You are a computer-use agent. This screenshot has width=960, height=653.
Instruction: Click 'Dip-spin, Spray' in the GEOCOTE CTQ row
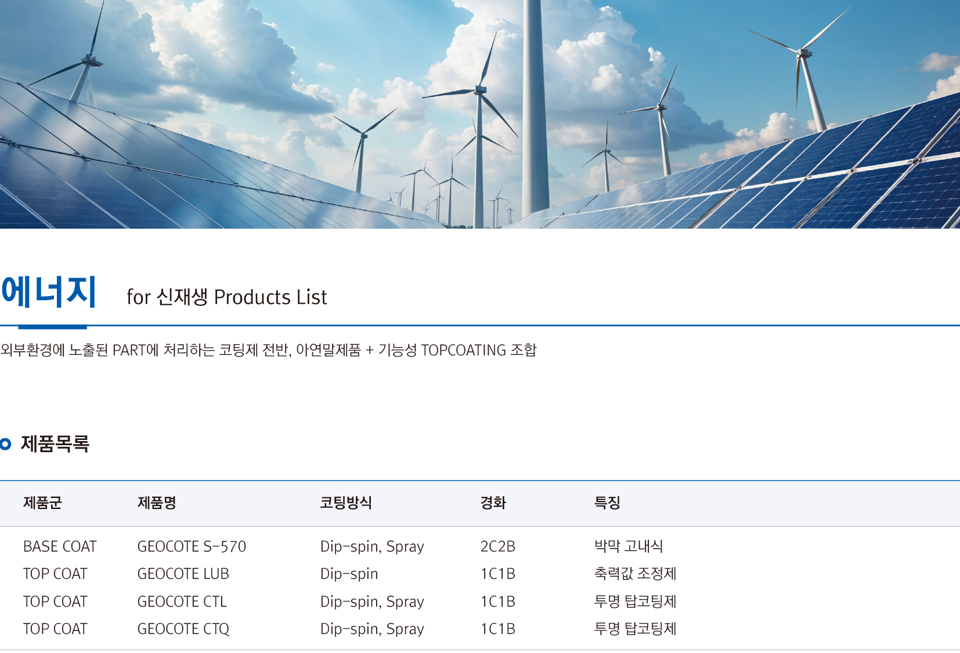[372, 629]
